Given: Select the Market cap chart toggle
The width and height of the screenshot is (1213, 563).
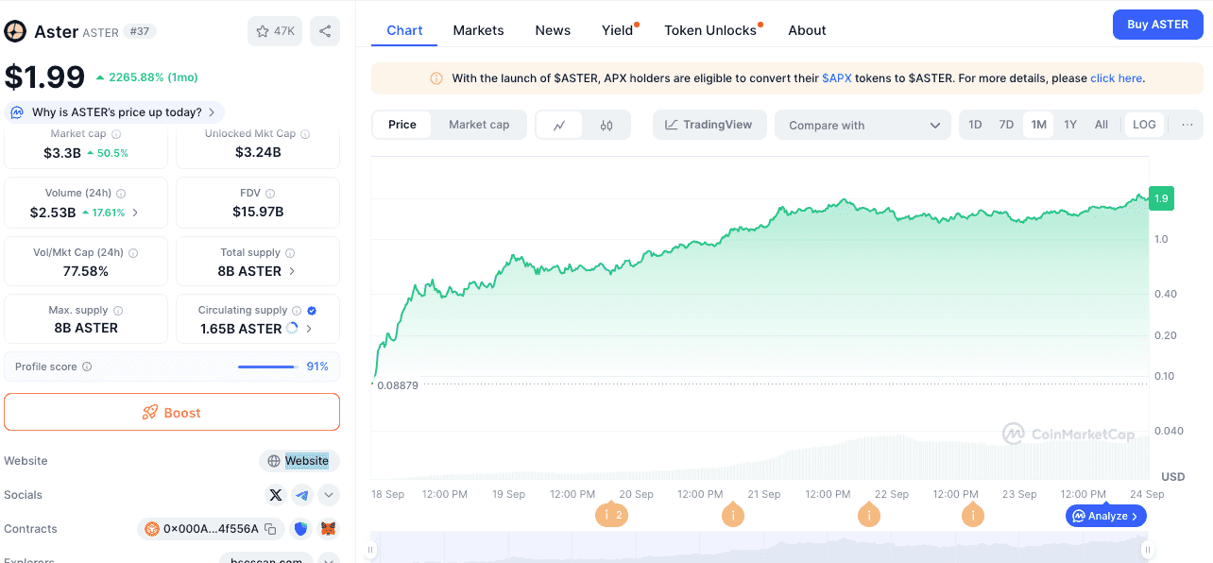Looking at the screenshot, I should click(x=479, y=125).
